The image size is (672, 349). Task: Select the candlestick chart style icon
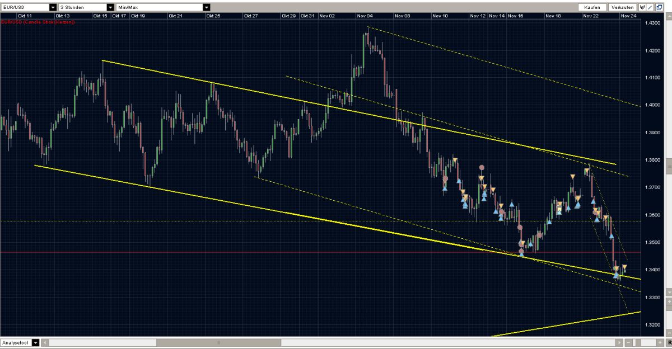(x=642, y=7)
